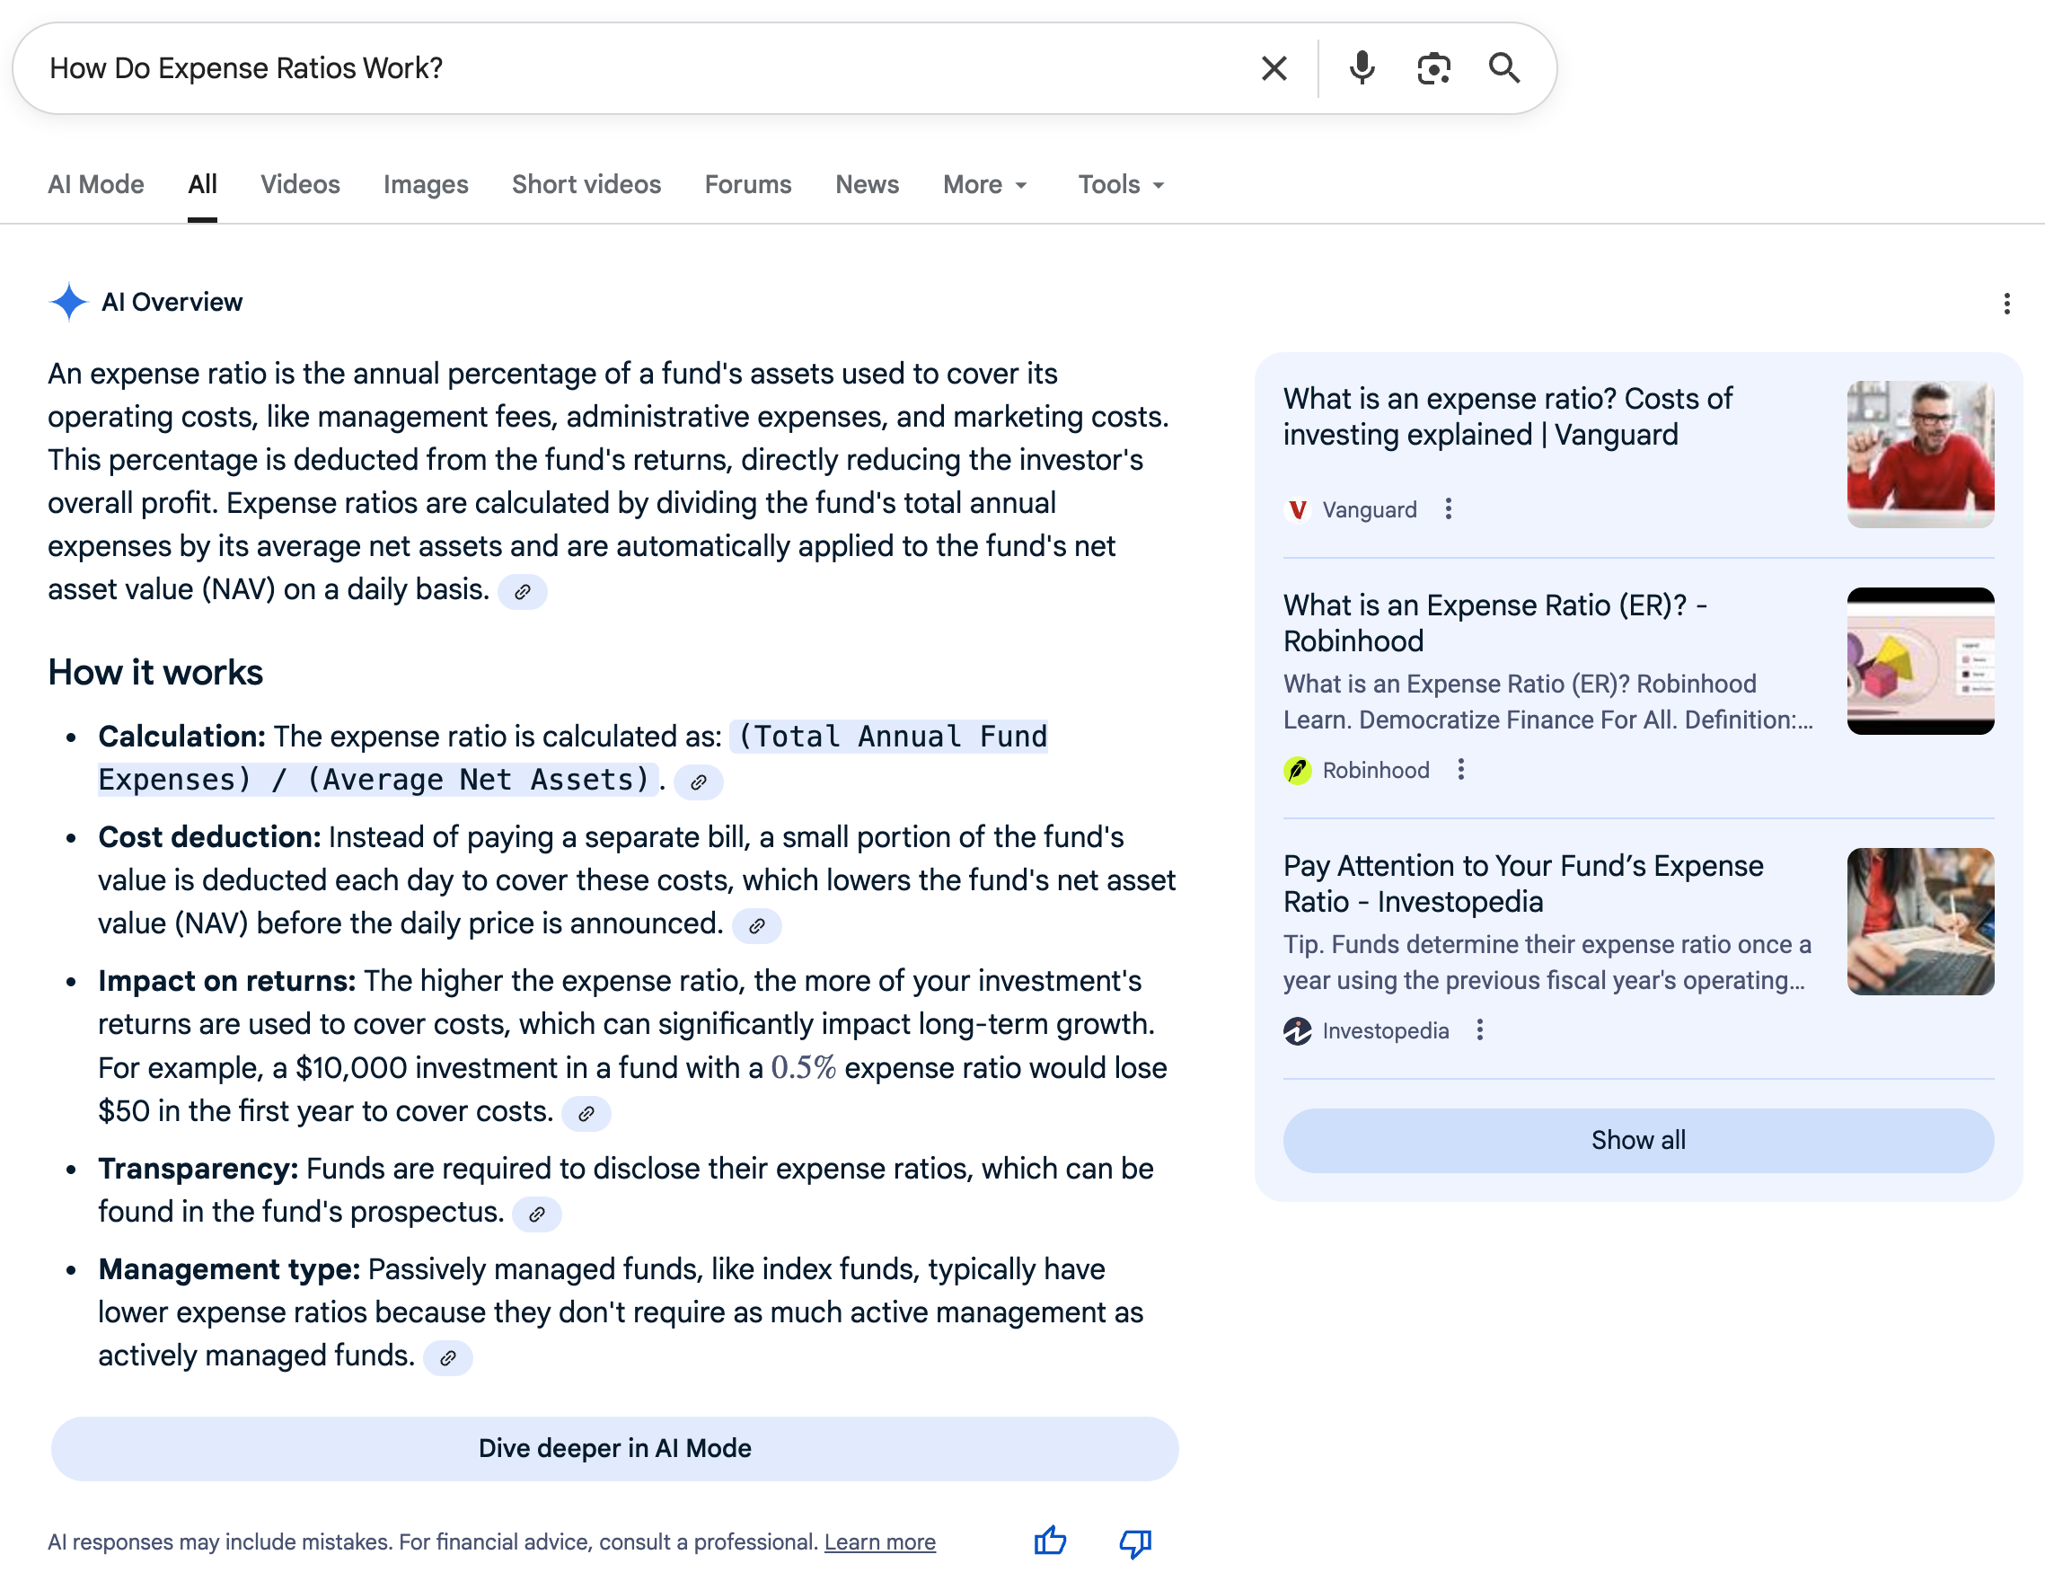Viewport: 2045px width, 1581px height.
Task: Switch to the Videos tab
Action: pos(300,184)
